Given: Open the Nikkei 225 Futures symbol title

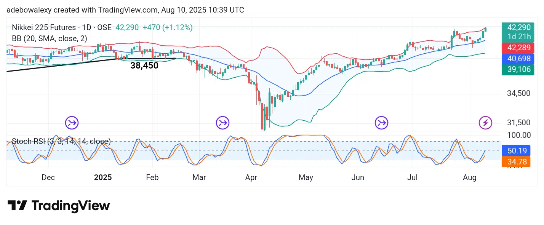Looking at the screenshot, I should [x=44, y=27].
